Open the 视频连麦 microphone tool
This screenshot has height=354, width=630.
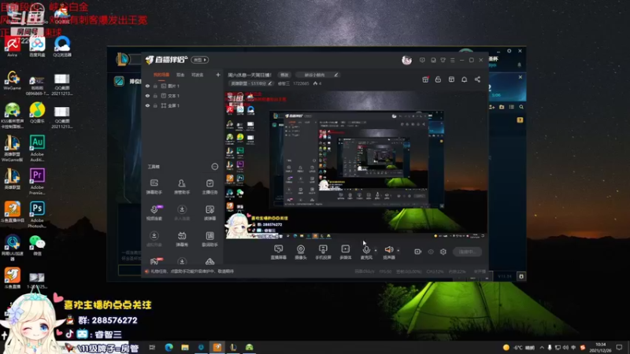coord(154,212)
